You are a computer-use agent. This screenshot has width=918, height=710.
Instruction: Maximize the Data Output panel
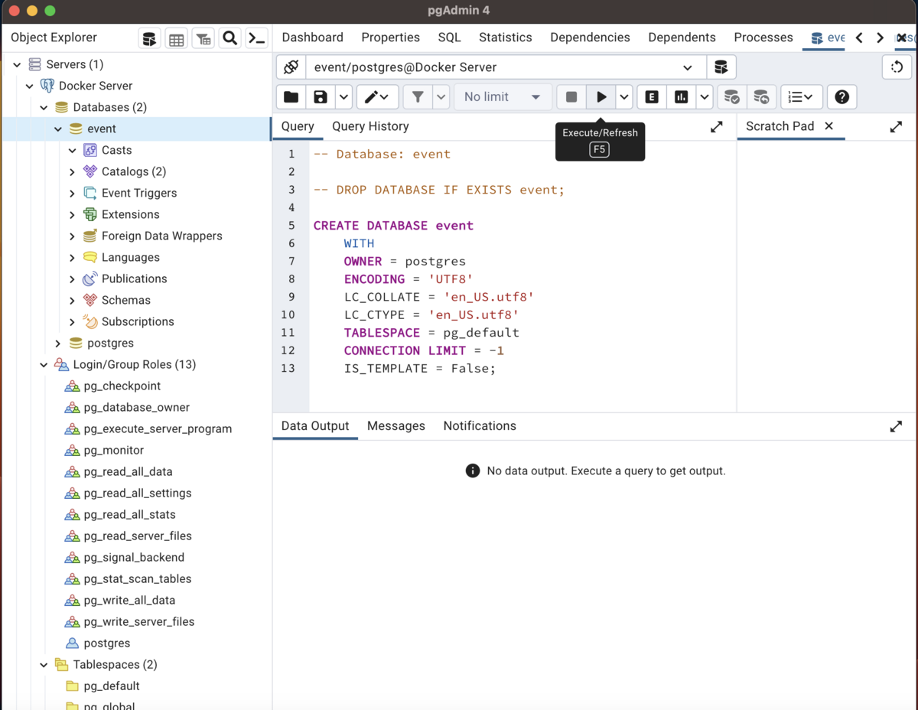pyautogui.click(x=897, y=427)
